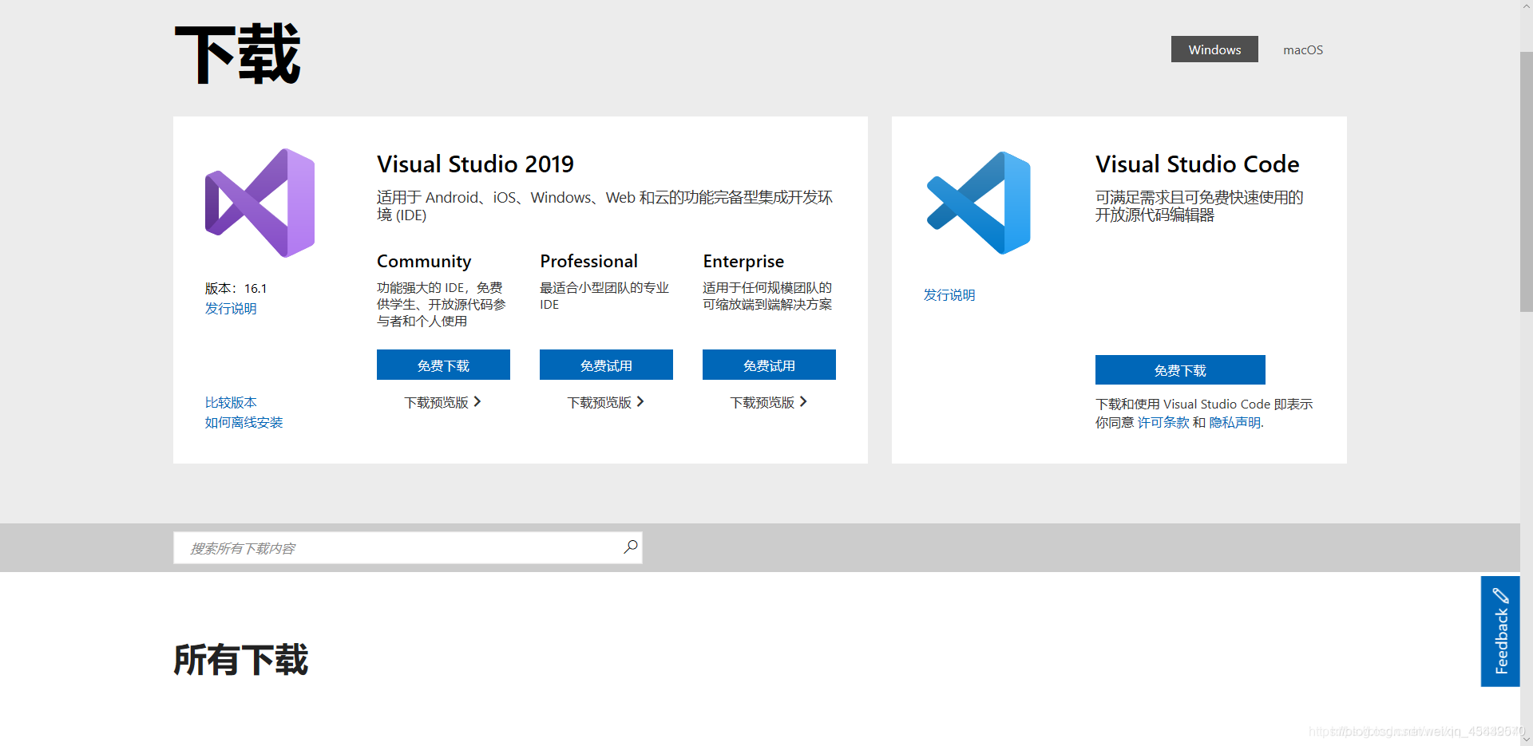
Task: Expand Community 下载预览版 chevron
Action: tap(477, 402)
